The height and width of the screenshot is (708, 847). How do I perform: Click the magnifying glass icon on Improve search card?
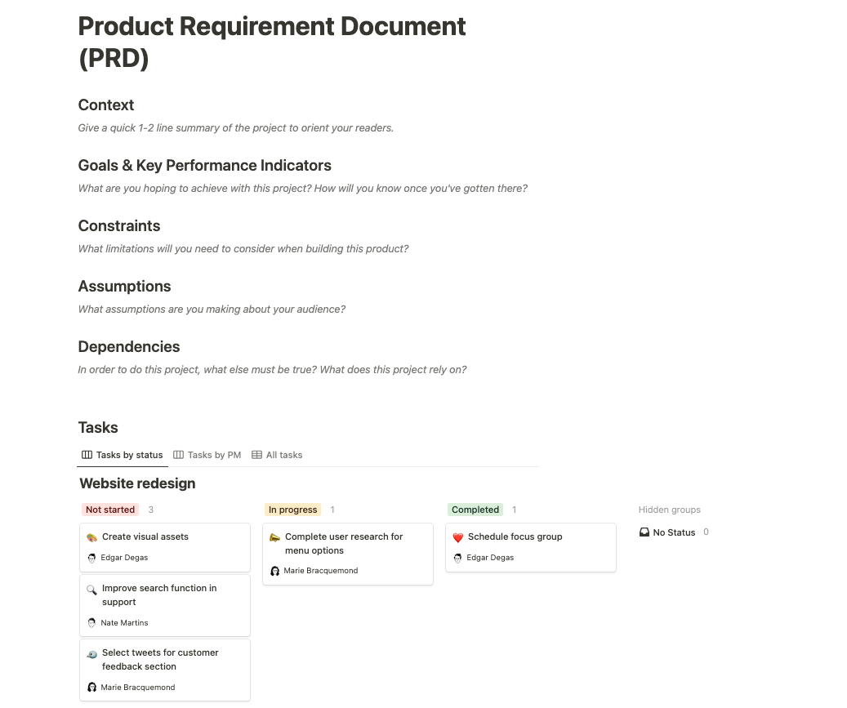coord(92,589)
